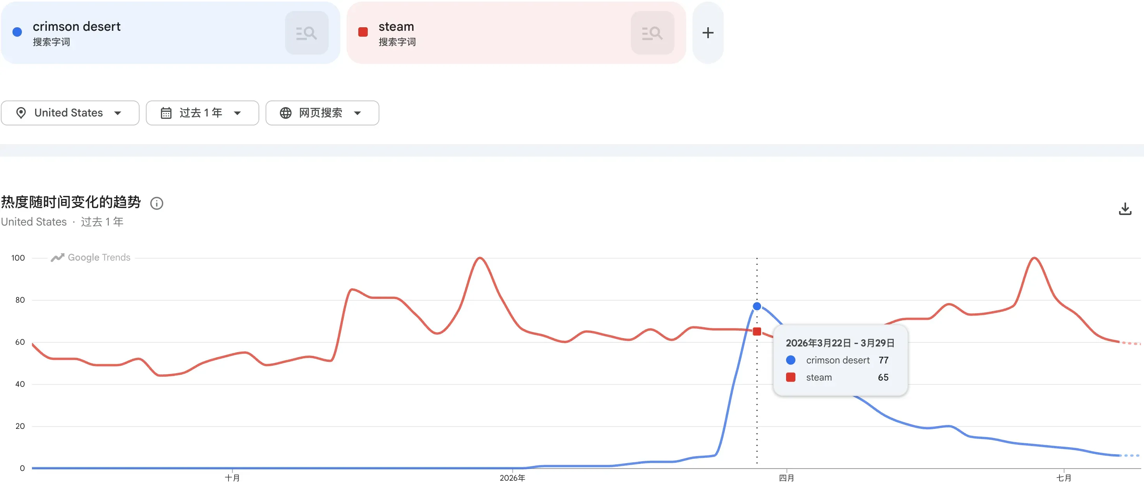Image resolution: width=1144 pixels, height=483 pixels.
Task: Edit the steam search term
Action: tap(396, 26)
